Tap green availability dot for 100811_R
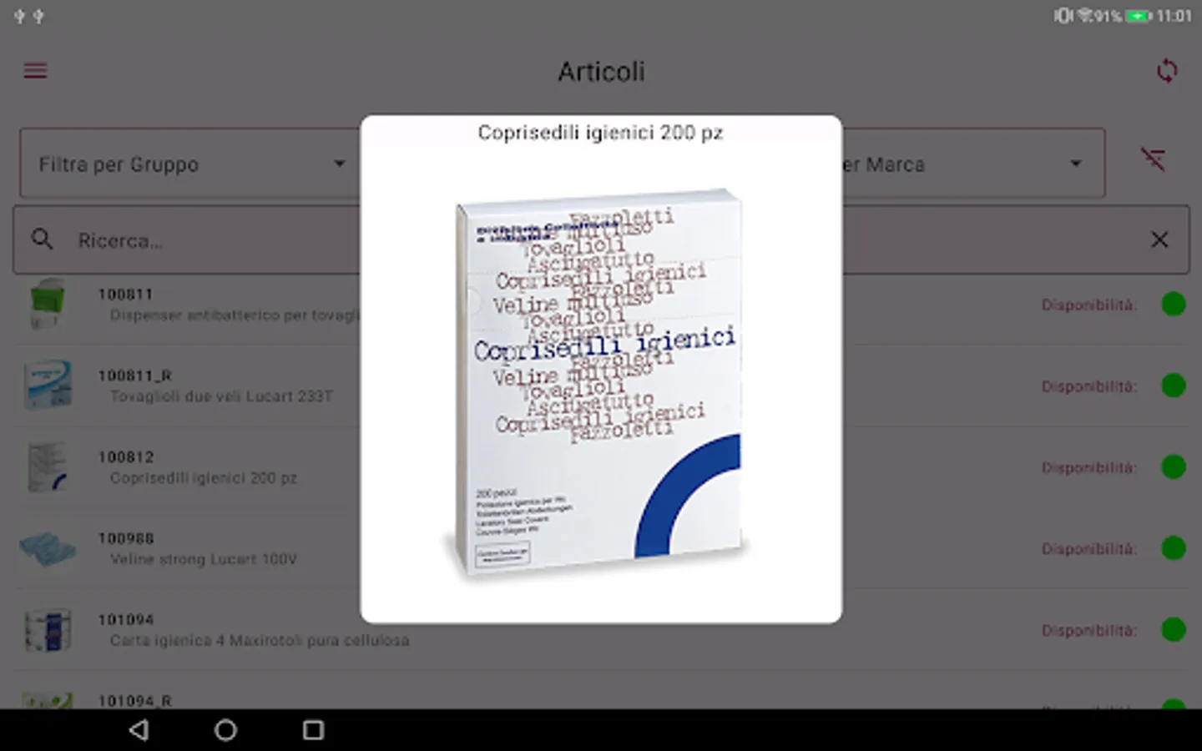 tap(1174, 386)
